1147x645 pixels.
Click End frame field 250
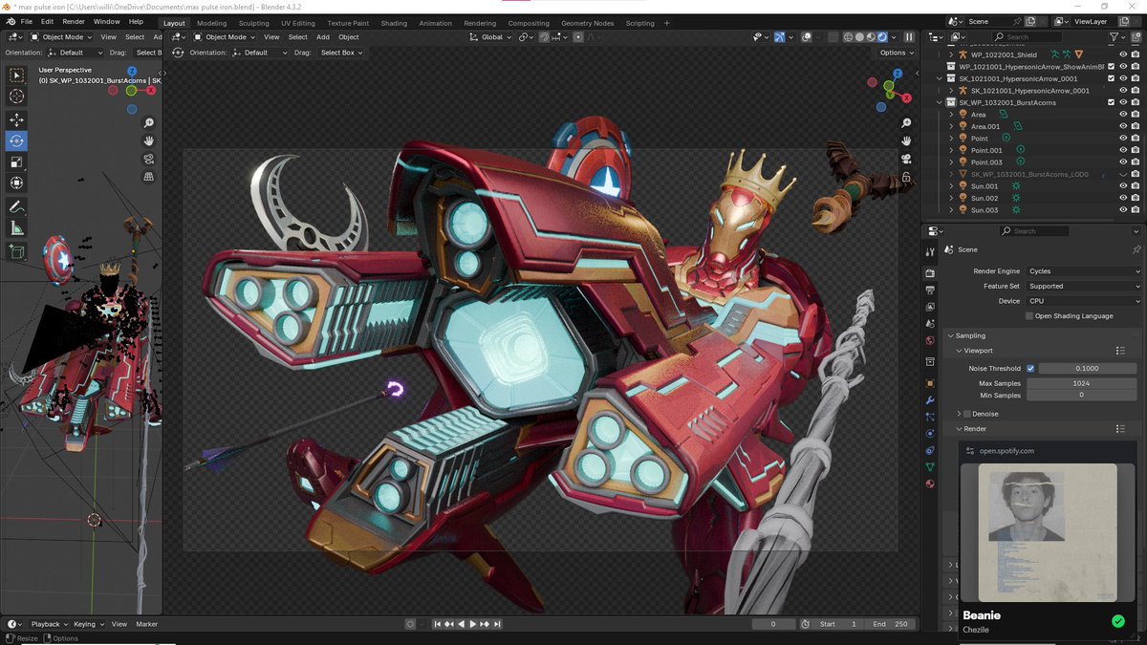coord(889,624)
